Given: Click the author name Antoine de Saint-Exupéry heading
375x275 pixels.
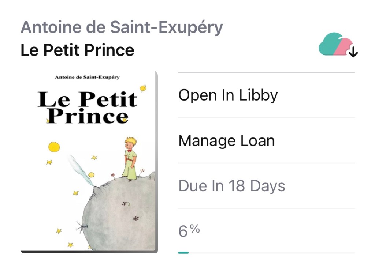Looking at the screenshot, I should (122, 27).
